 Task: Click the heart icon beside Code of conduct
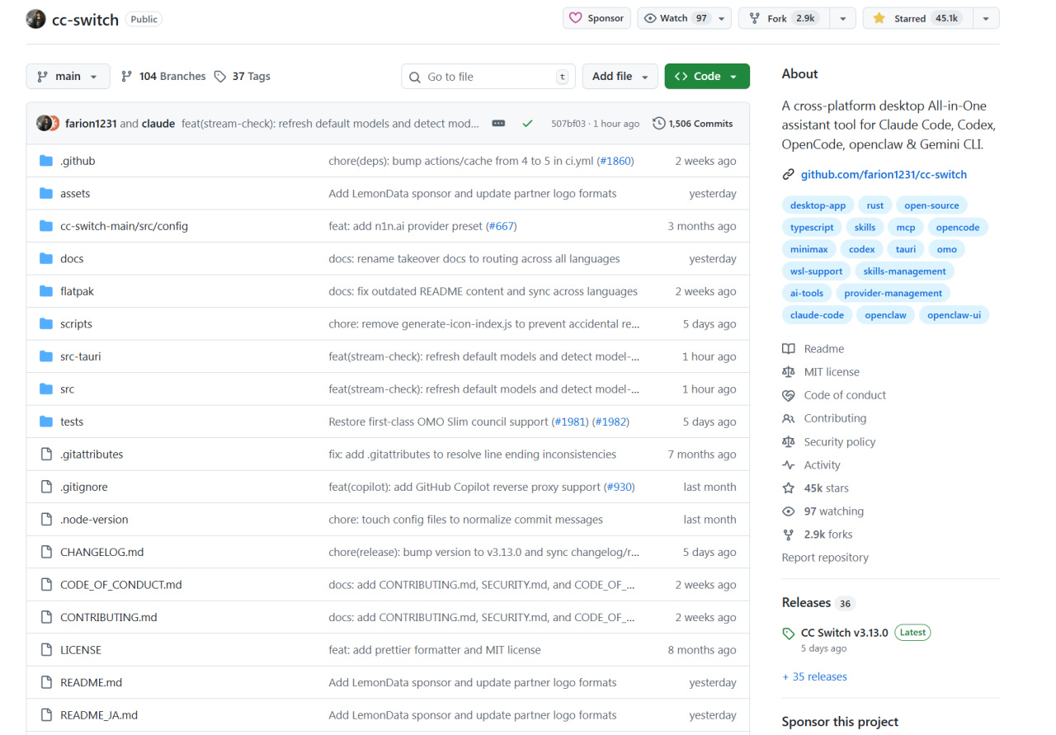point(789,396)
